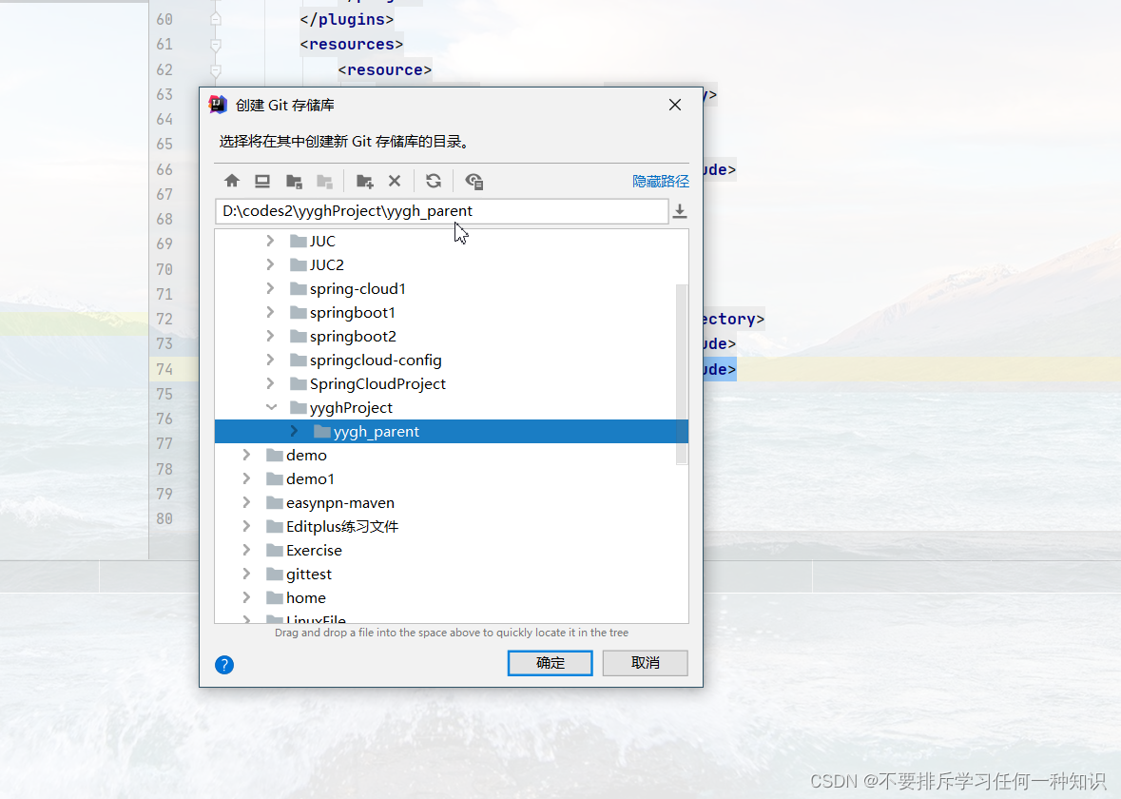The width and height of the screenshot is (1121, 799).
Task: Collapse the yyghProject folder
Action: tap(271, 408)
